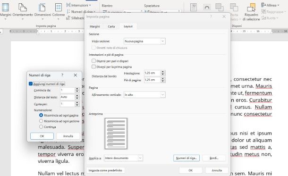Open the Dimensioni paper size menu
The image size is (288, 176).
pyautogui.click(x=42, y=11)
